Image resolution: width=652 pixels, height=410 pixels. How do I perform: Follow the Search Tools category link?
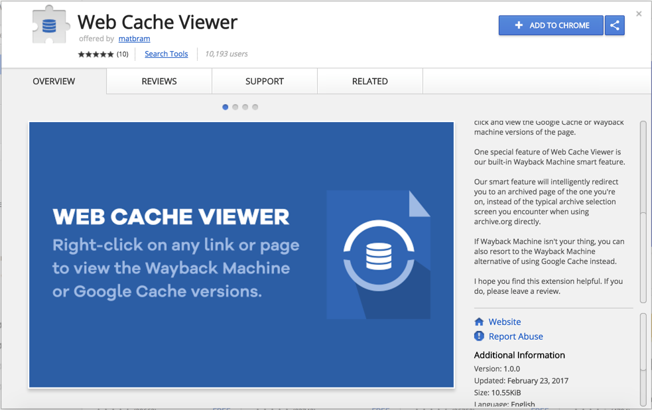[x=166, y=54]
